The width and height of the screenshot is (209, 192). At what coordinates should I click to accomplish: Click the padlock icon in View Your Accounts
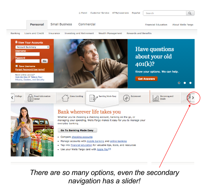click(x=16, y=42)
